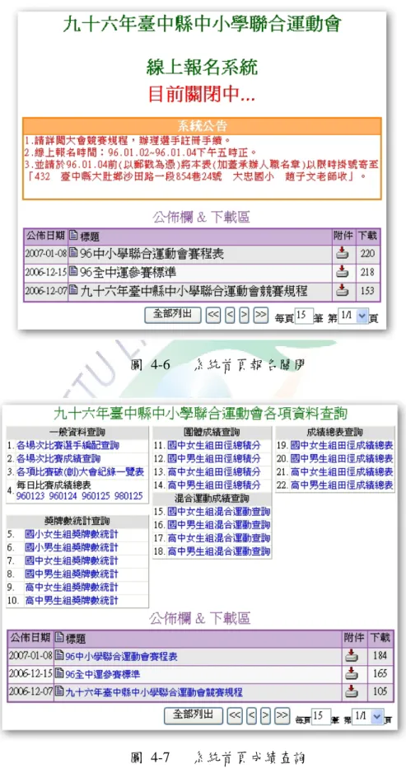Open 高中男生組獎牌數統計 link
The height and width of the screenshot is (778, 406).
click(x=72, y=600)
